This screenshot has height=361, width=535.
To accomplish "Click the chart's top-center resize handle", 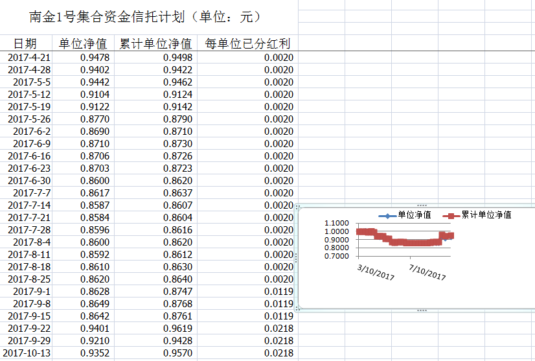I will (422, 205).
